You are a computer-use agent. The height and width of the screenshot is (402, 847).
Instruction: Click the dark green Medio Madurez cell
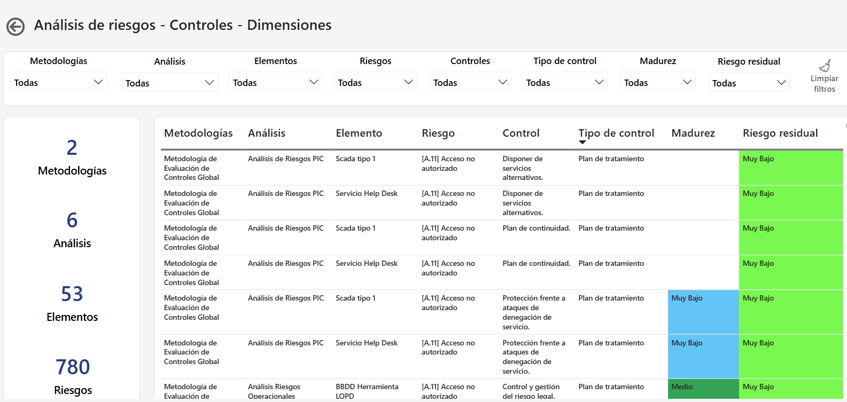pyautogui.click(x=703, y=389)
